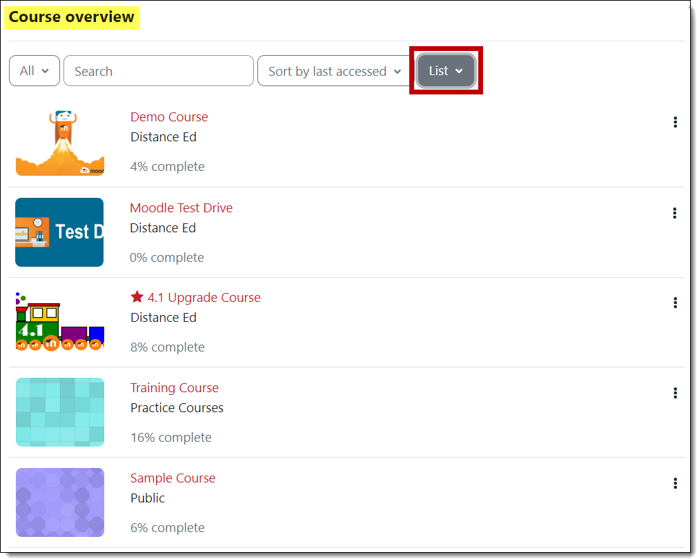This screenshot has width=697, height=559.
Task: Click the Public category text
Action: (148, 498)
